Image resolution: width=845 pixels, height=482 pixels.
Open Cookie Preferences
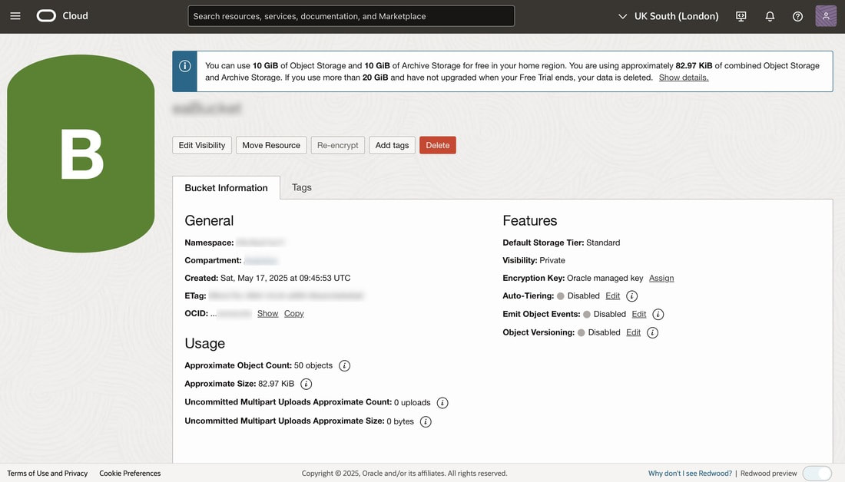[130, 474]
